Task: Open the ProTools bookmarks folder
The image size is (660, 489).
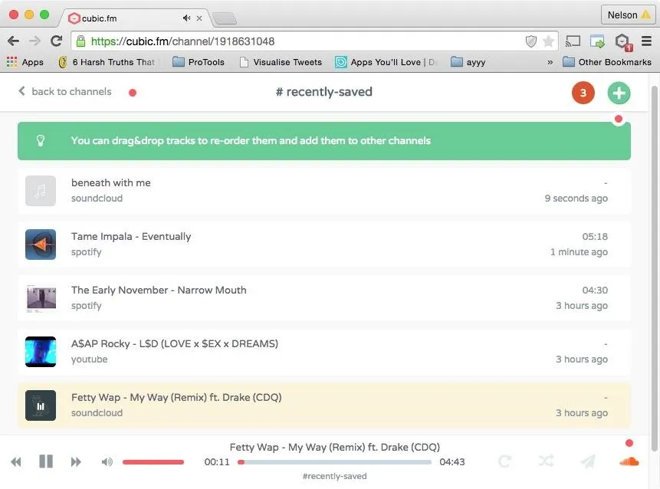Action: point(199,62)
